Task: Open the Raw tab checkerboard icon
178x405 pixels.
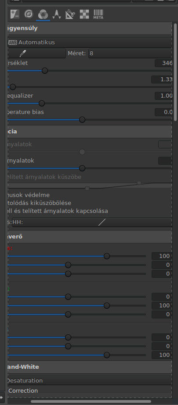Action: click(x=84, y=14)
